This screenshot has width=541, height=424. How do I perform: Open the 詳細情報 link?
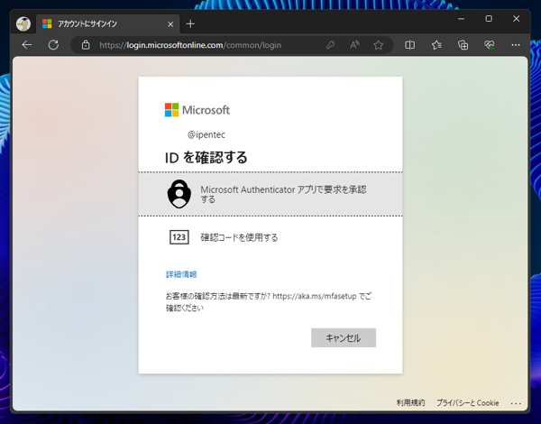[181, 274]
